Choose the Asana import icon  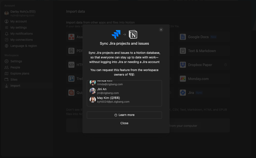coord(71,37)
